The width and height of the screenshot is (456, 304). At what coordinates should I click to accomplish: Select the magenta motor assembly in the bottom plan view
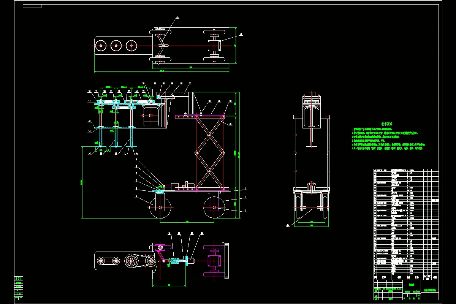214,261
